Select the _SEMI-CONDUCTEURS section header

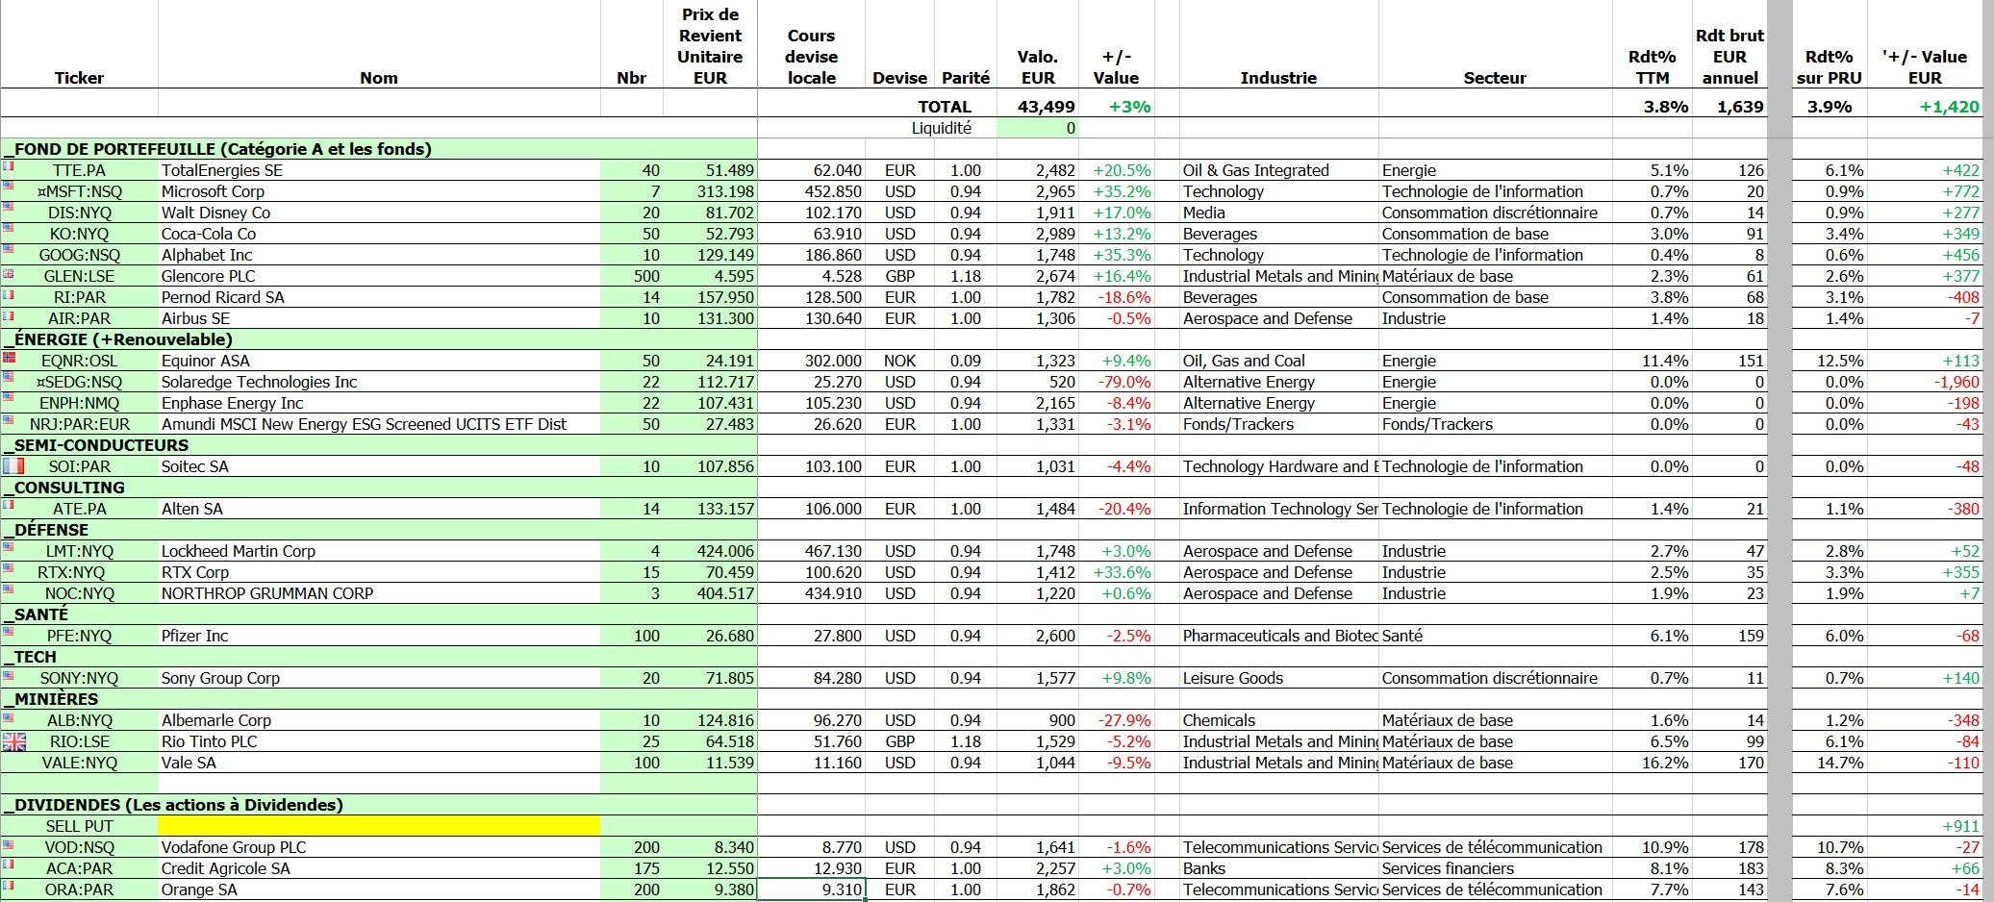pyautogui.click(x=379, y=445)
